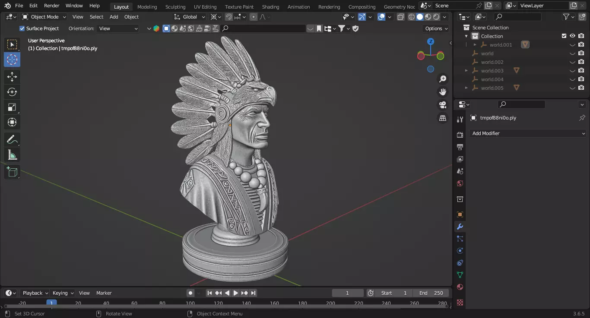Click the Blender logo menu icon
Image resolution: width=590 pixels, height=318 pixels.
(x=7, y=6)
